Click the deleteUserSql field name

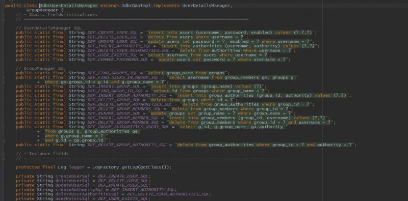pos(72,181)
